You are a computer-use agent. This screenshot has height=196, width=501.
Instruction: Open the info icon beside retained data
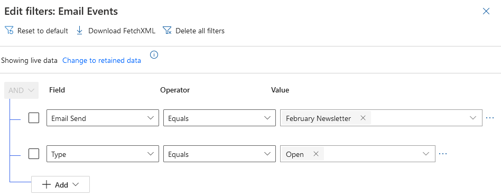tap(154, 55)
